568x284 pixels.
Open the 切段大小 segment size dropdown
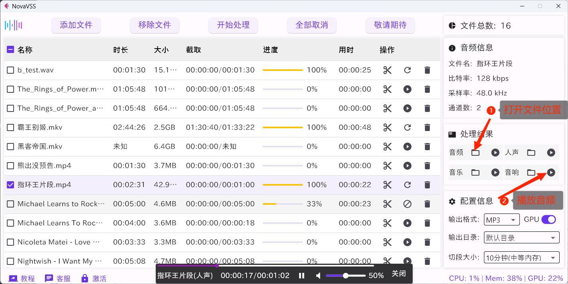[521, 257]
